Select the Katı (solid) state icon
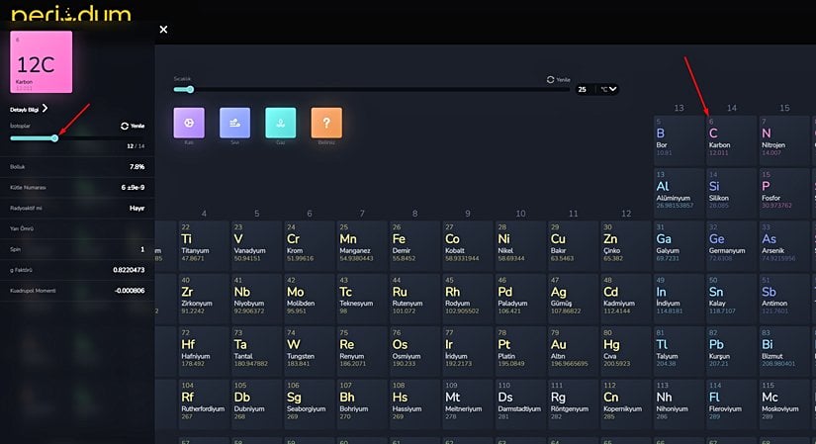The width and height of the screenshot is (816, 444). pos(188,123)
